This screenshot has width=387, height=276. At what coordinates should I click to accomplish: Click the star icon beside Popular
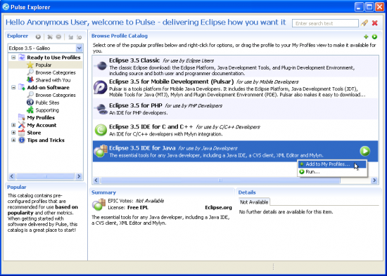(30, 65)
